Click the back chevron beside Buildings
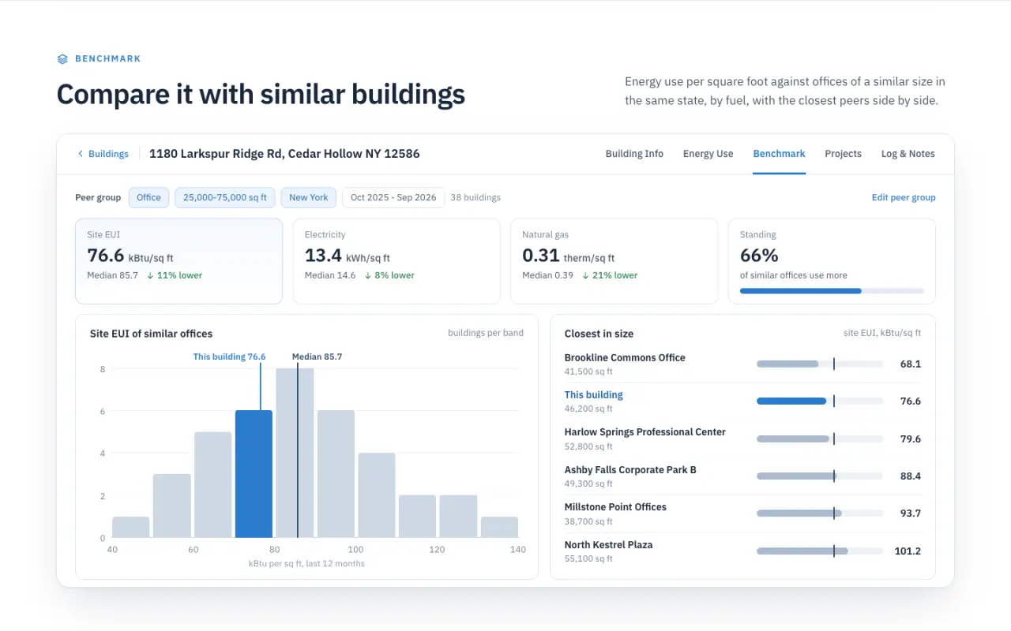1011x631 pixels. [x=80, y=154]
